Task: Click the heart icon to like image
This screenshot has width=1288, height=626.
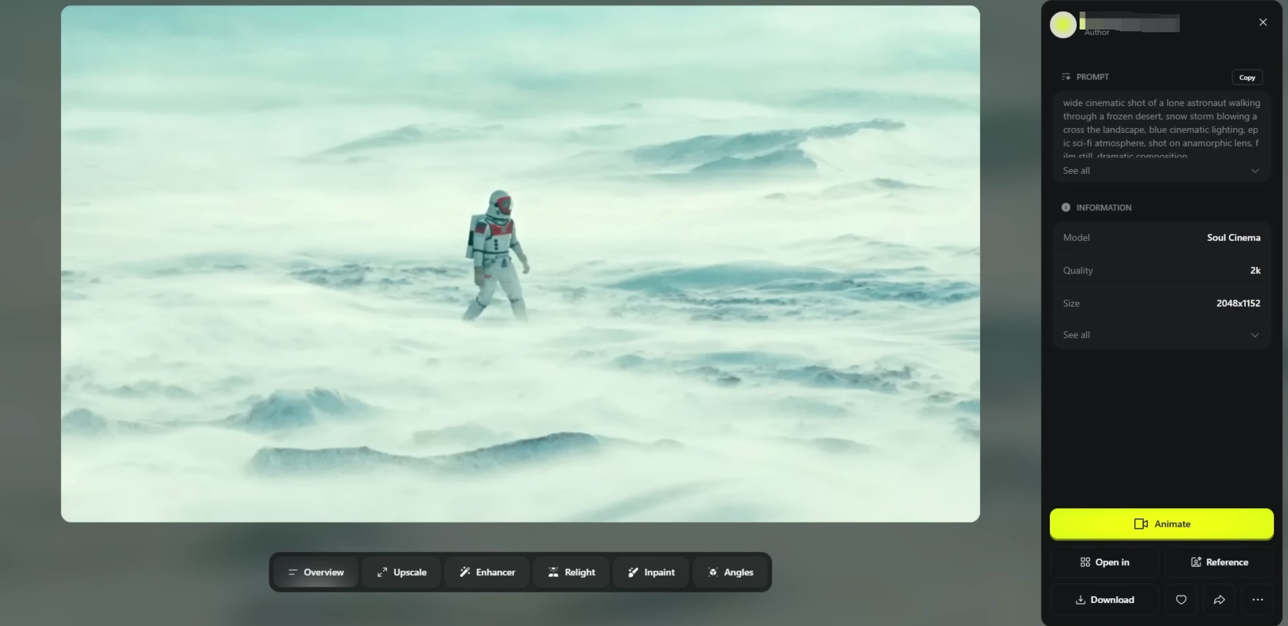Action: click(1181, 600)
